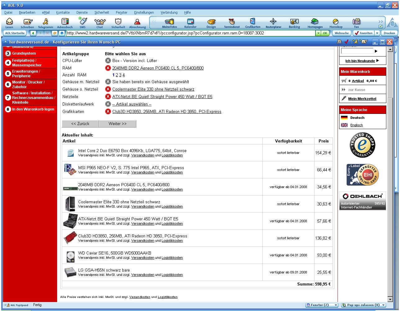Open the Bearbeiten menu
The height and width of the screenshot is (311, 400).
(27, 12)
